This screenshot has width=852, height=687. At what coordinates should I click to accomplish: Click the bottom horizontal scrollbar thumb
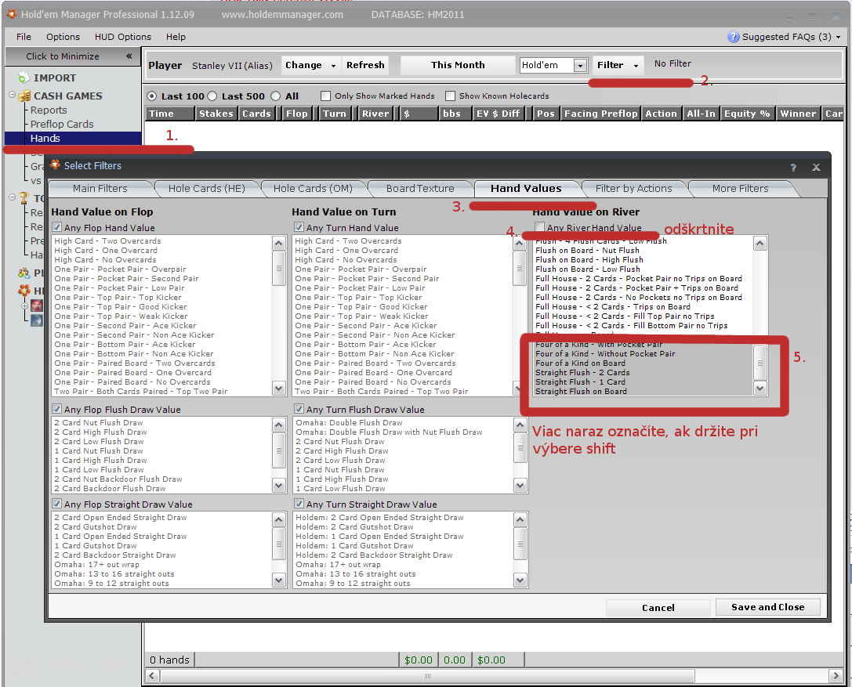click(426, 675)
